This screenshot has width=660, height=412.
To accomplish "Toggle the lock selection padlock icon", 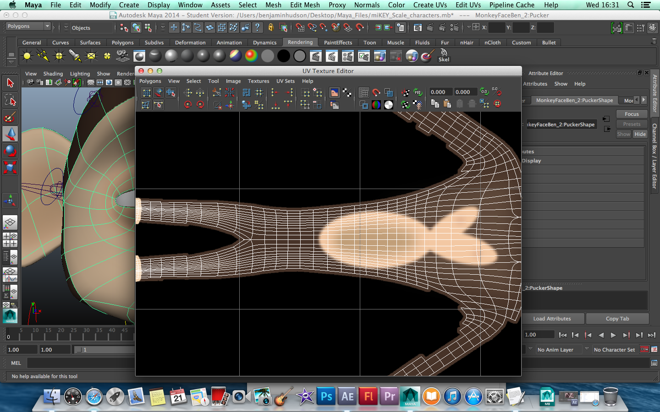I will (271, 28).
